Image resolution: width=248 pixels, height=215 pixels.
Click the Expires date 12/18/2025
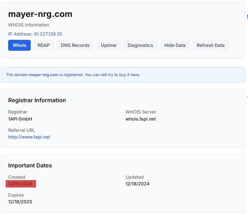pos(20,202)
